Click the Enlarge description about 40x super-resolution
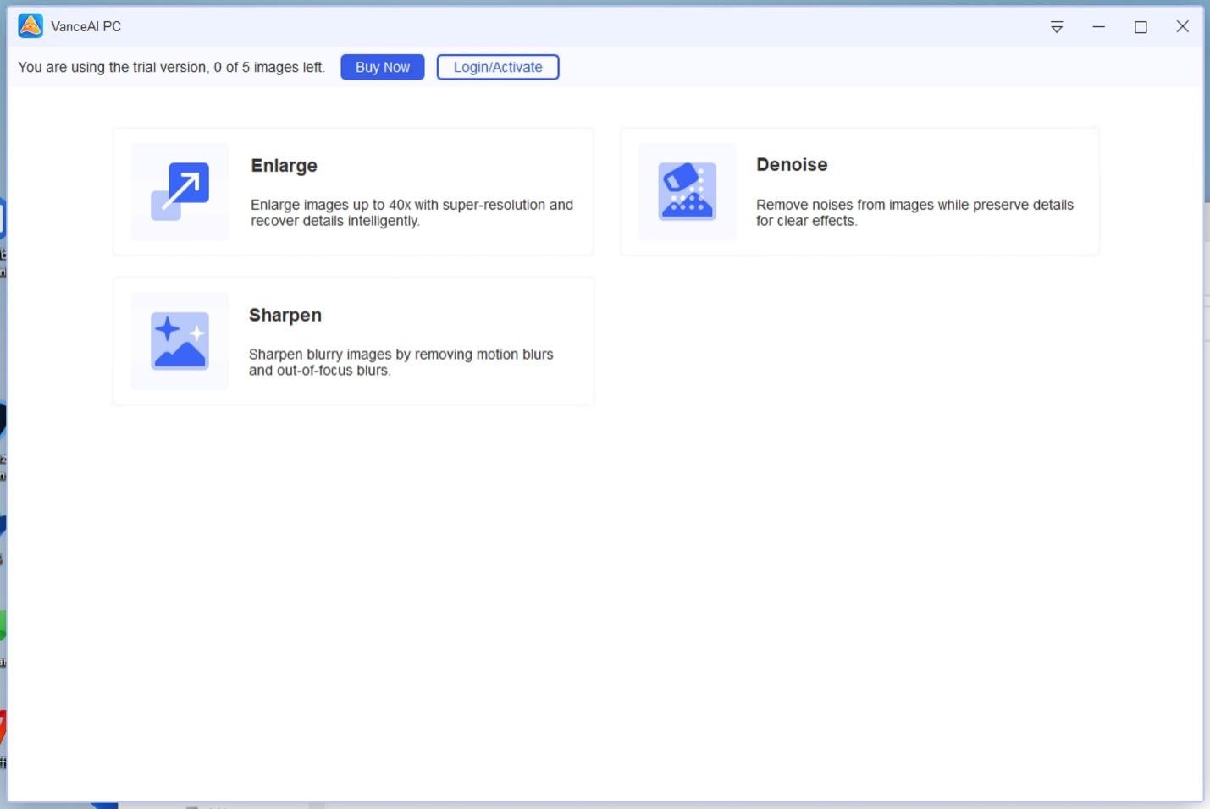Screen dimensions: 1210x809 [x=412, y=212]
